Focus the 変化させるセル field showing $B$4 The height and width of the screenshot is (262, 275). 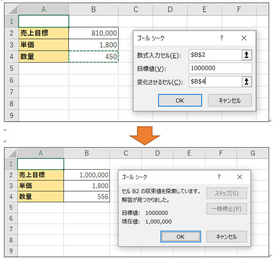click(215, 82)
